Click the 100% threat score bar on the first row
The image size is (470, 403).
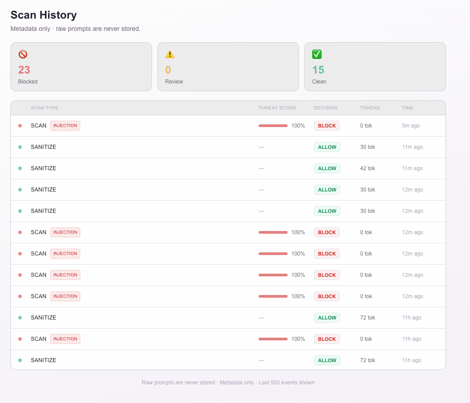[x=273, y=126]
